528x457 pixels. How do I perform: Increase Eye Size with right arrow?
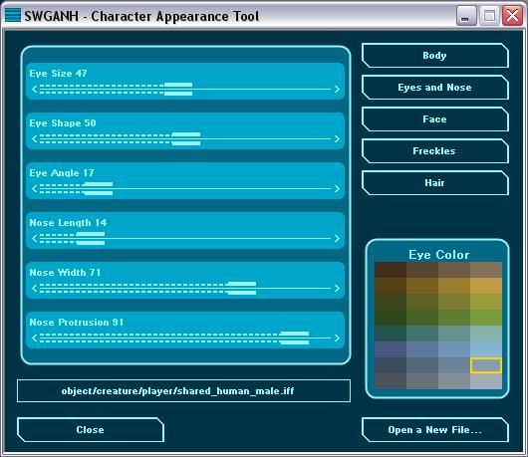click(337, 90)
